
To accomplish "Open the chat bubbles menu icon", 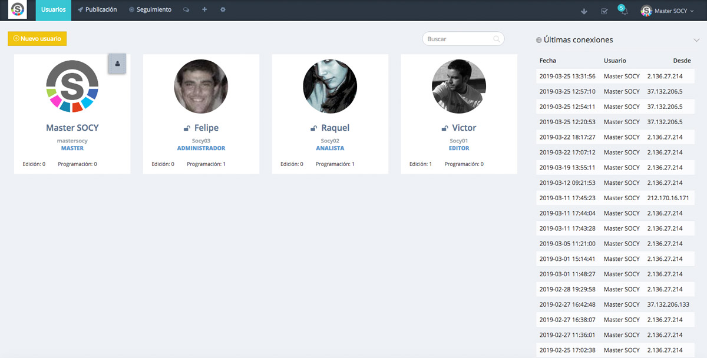I will point(186,10).
